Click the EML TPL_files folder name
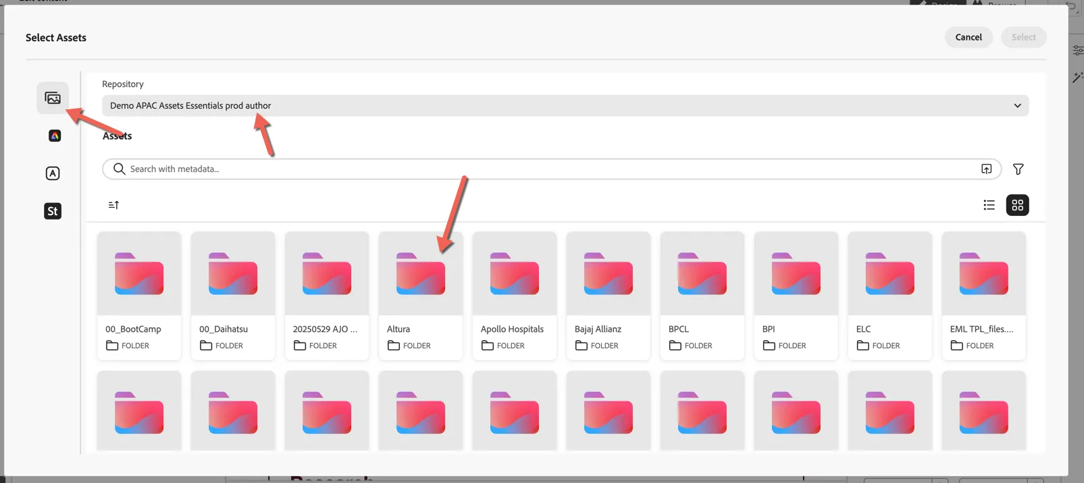The image size is (1084, 483). pyautogui.click(x=982, y=329)
